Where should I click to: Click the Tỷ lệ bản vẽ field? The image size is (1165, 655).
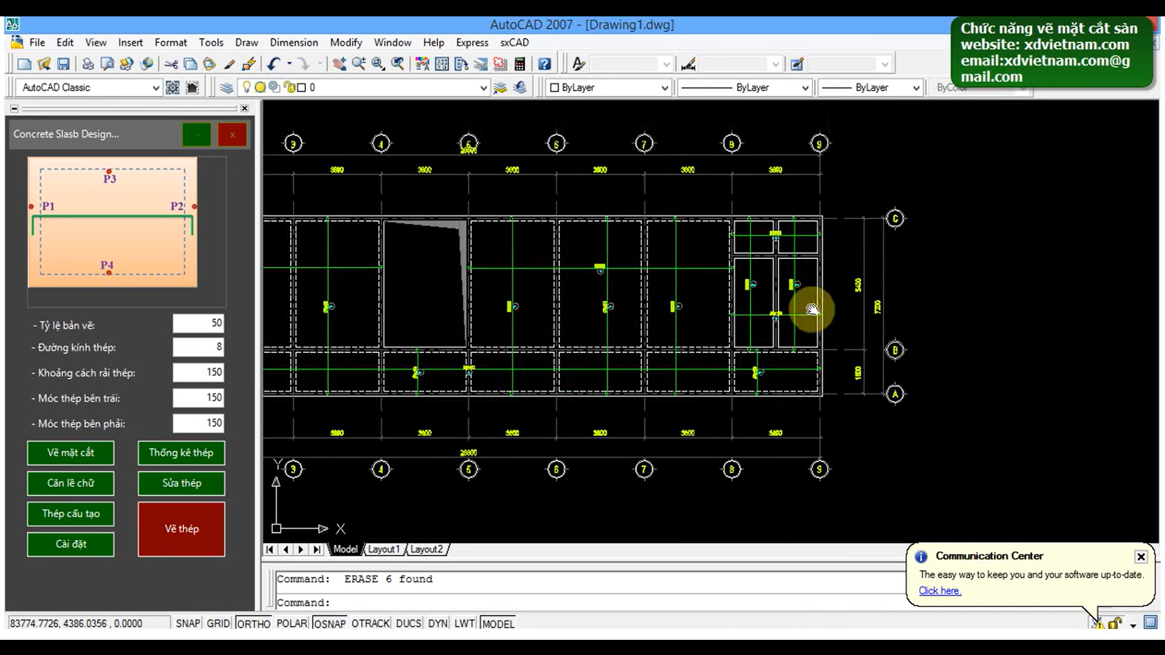click(x=198, y=323)
